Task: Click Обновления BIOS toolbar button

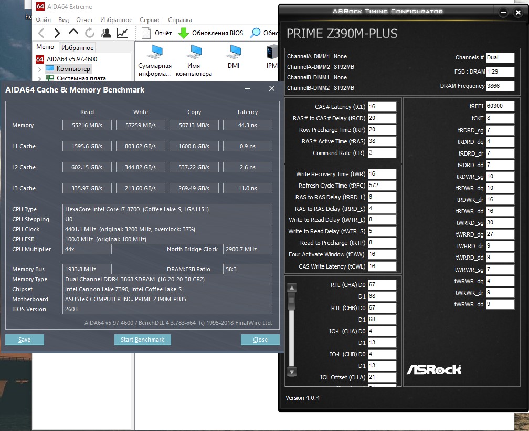Action: click(211, 33)
